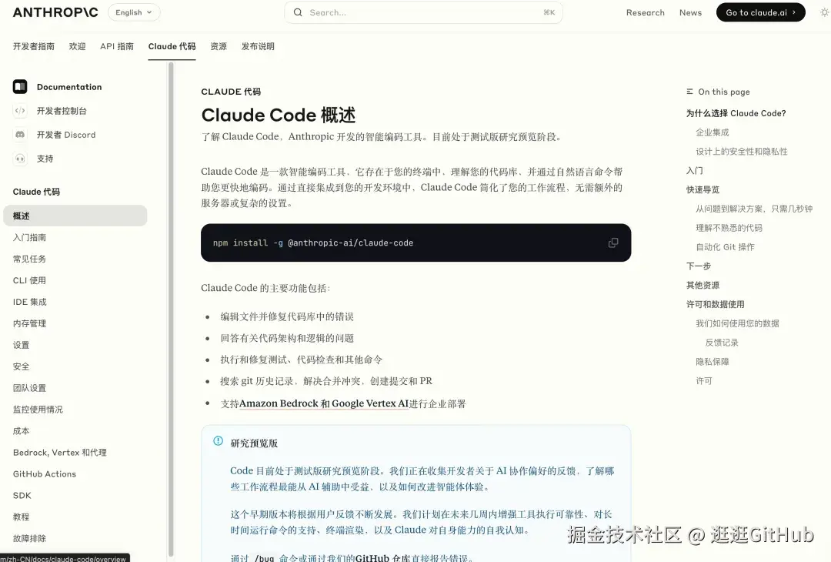The image size is (831, 562).
Task: Copy the npm install command
Action: [613, 243]
